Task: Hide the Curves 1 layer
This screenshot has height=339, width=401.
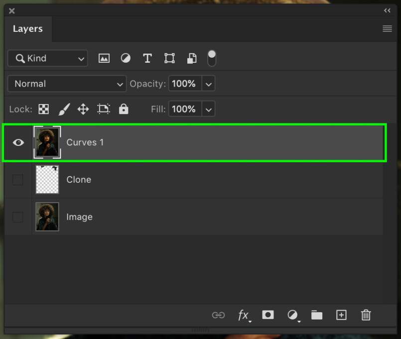Action: pos(18,142)
